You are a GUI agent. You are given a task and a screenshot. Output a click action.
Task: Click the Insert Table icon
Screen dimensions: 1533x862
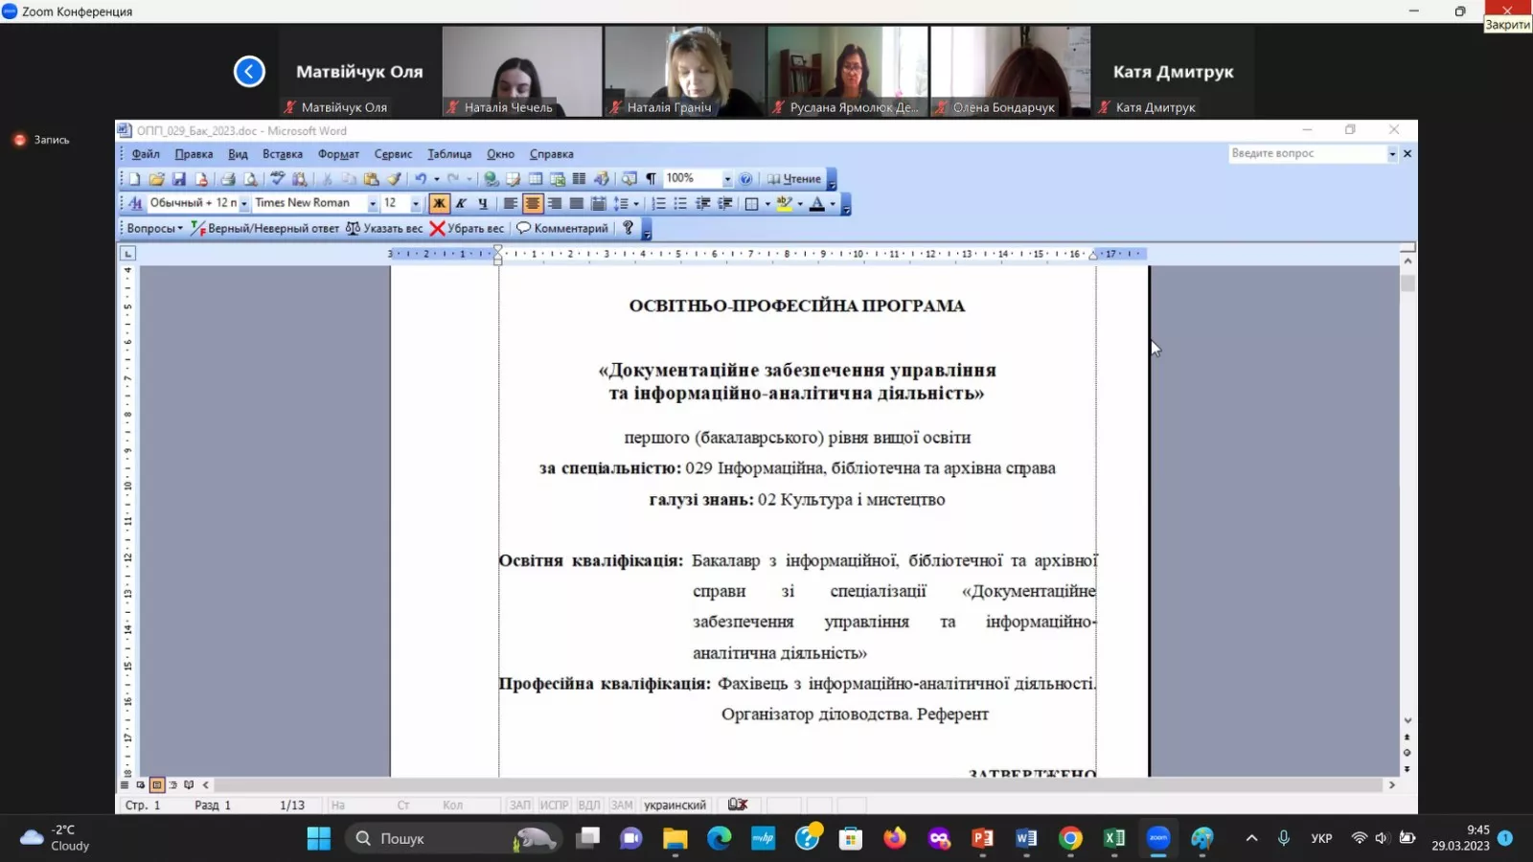tap(536, 179)
